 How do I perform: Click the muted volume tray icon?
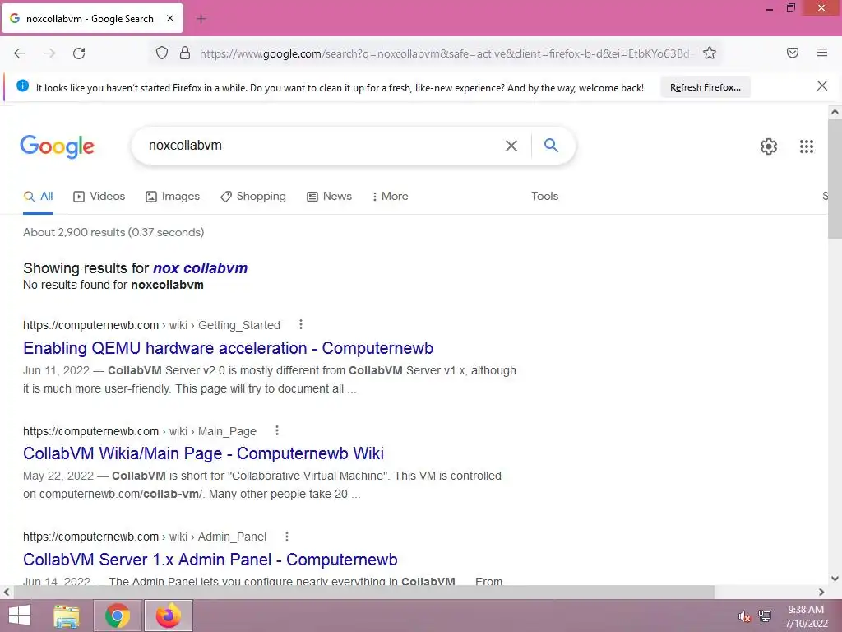(743, 616)
